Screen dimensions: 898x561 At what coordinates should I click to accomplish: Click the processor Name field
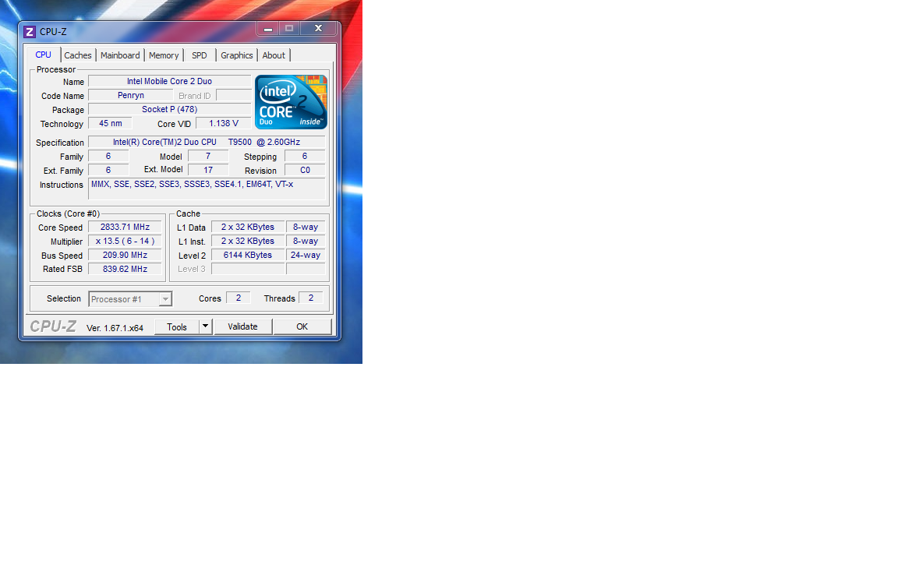(x=169, y=81)
